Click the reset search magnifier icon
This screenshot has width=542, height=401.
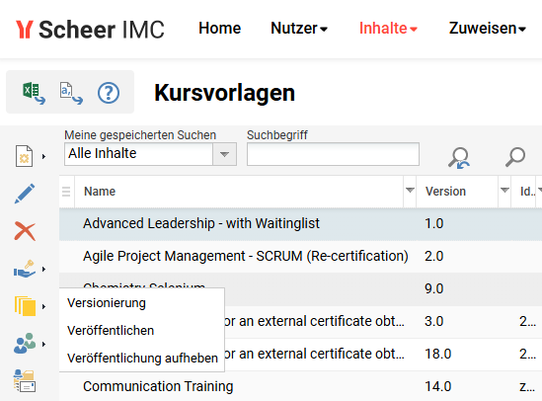coord(459,158)
